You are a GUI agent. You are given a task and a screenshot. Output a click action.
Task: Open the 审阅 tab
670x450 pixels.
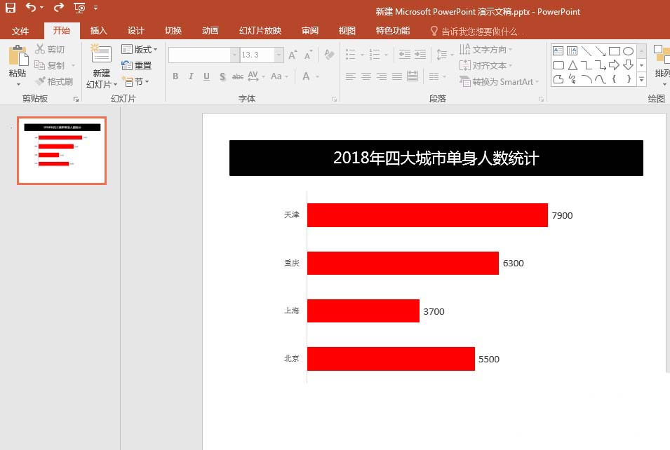click(x=310, y=31)
